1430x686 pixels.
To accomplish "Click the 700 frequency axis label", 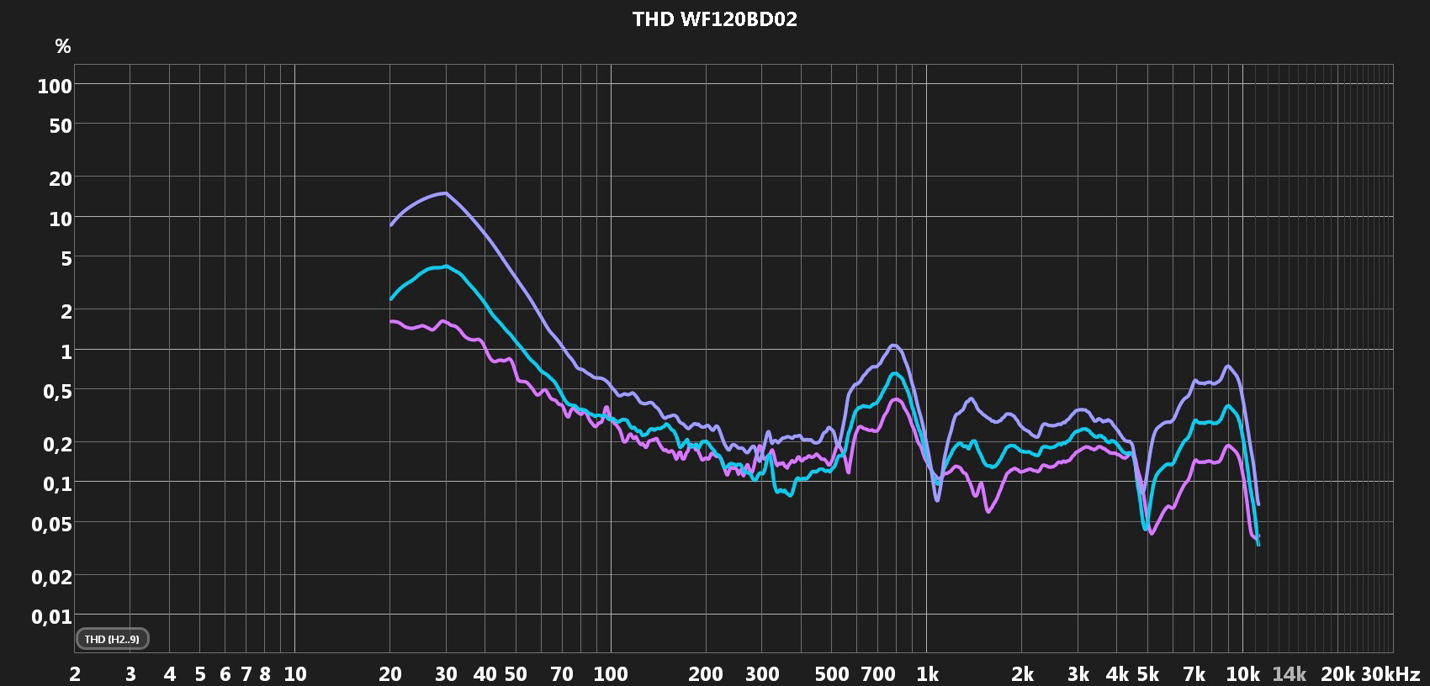I will [x=878, y=674].
